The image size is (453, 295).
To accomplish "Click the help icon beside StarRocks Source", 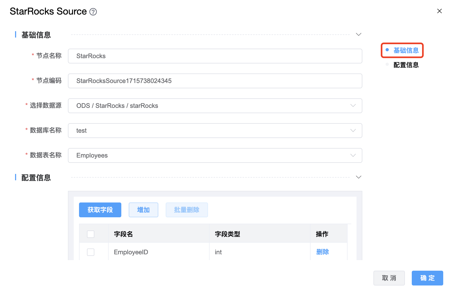I will tap(93, 12).
